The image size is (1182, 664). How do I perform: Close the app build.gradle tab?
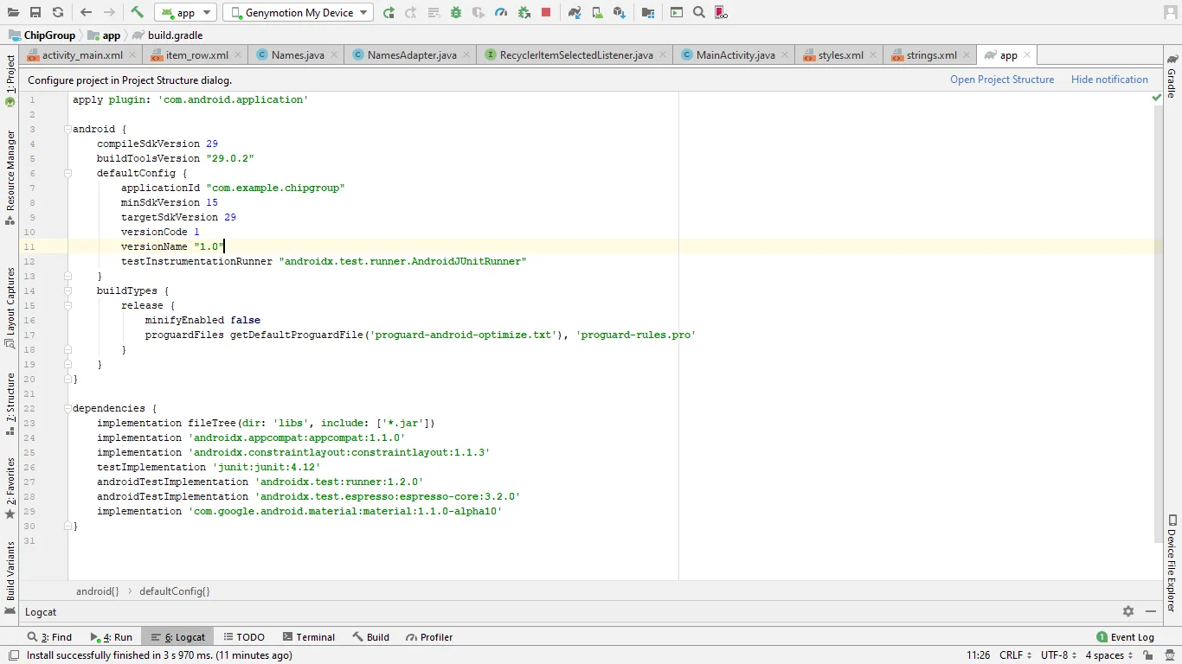point(1027,55)
